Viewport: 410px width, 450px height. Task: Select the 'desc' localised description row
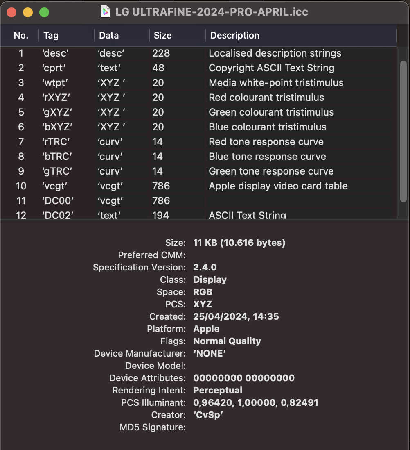pyautogui.click(x=196, y=53)
